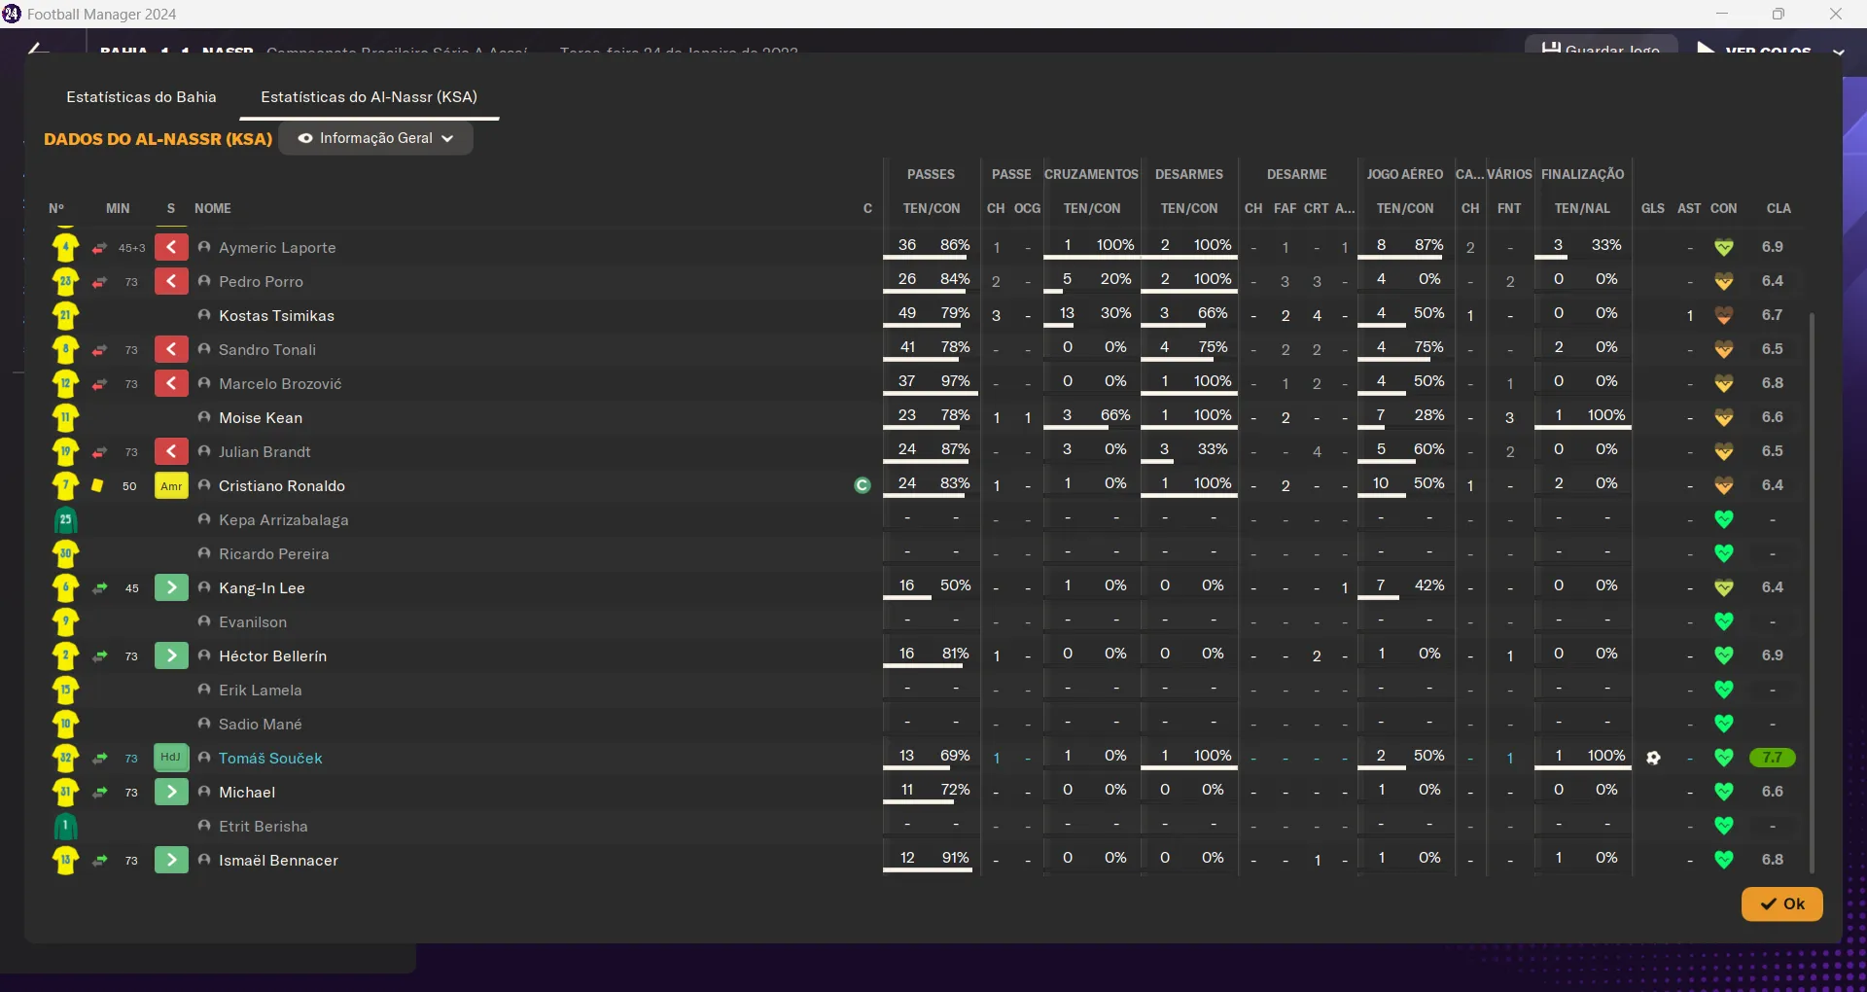This screenshot has width=1867, height=992.
Task: Click Héctor Bellerín's 6.9 rating
Action: [x=1772, y=655]
